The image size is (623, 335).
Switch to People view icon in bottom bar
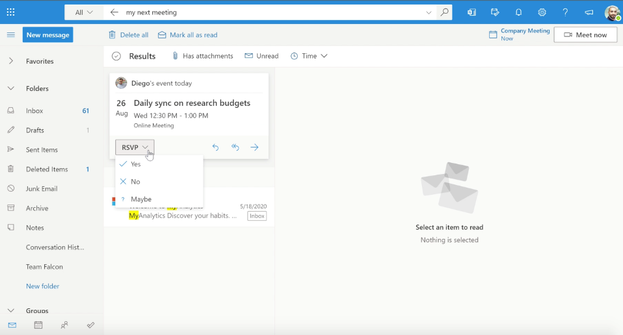pos(64,325)
